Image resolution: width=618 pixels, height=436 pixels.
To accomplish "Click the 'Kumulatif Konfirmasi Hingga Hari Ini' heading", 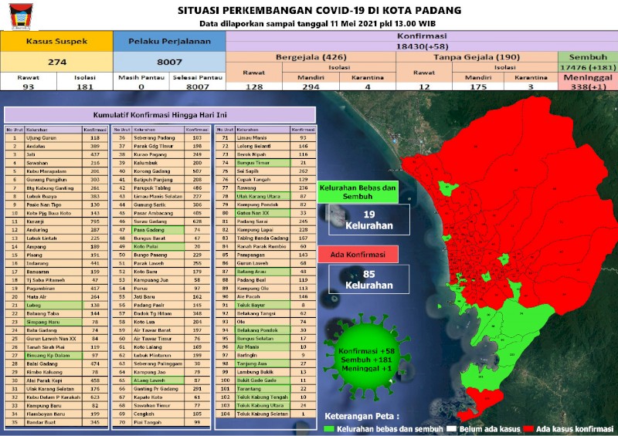I will [160, 115].
